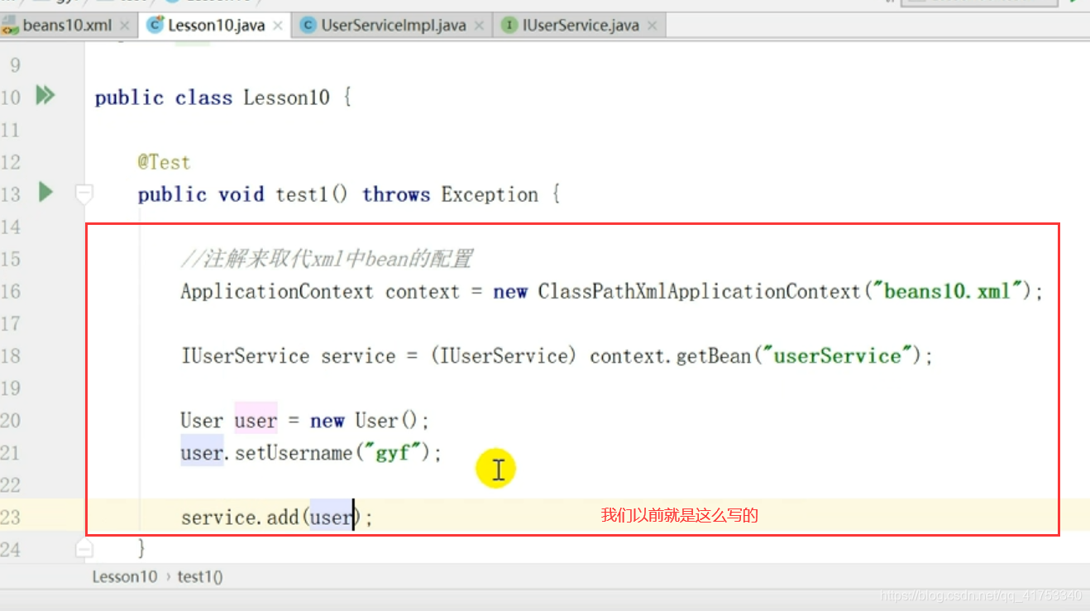Click the @Test annotation
Image resolution: width=1090 pixels, height=611 pixels.
point(164,162)
